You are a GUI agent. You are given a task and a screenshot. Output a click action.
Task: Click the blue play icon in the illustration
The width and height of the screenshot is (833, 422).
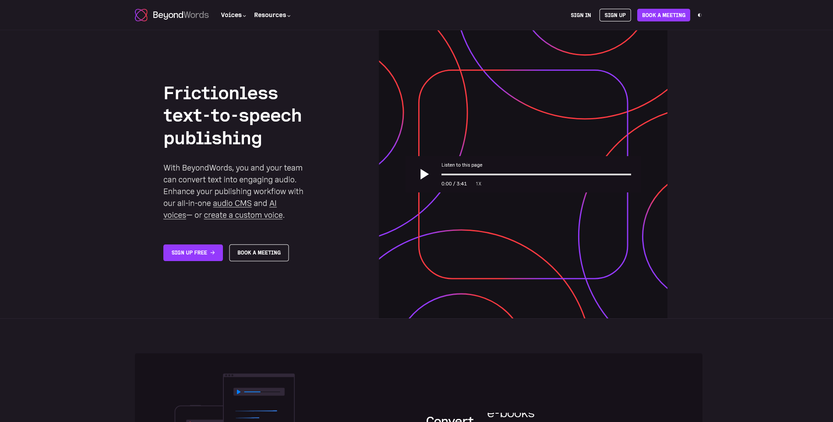[239, 392]
